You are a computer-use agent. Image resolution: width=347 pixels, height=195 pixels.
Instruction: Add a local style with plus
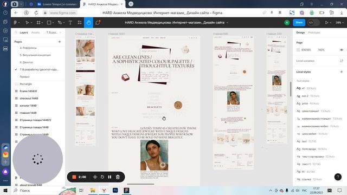341,72
